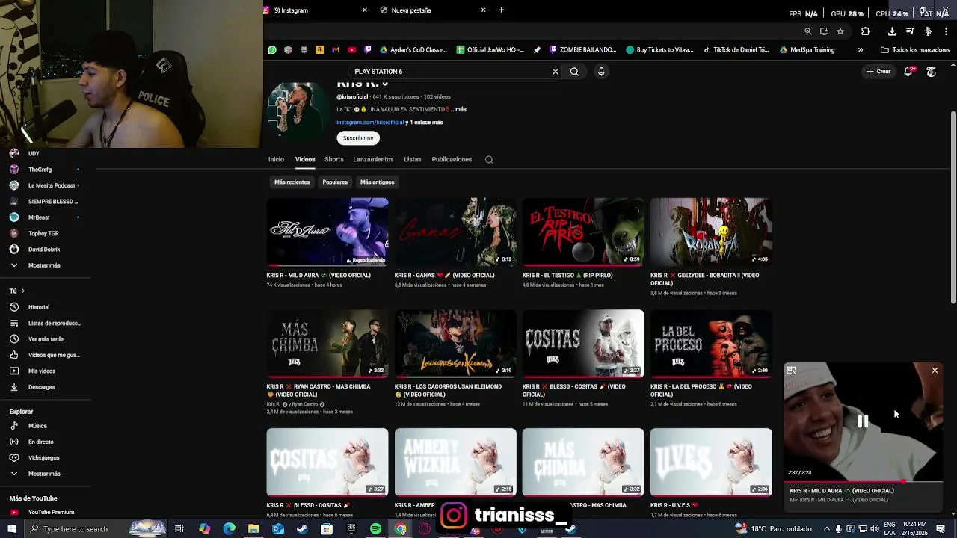The width and height of the screenshot is (957, 538).
Task: Open Ver más tarde in the sidebar
Action: (46, 339)
